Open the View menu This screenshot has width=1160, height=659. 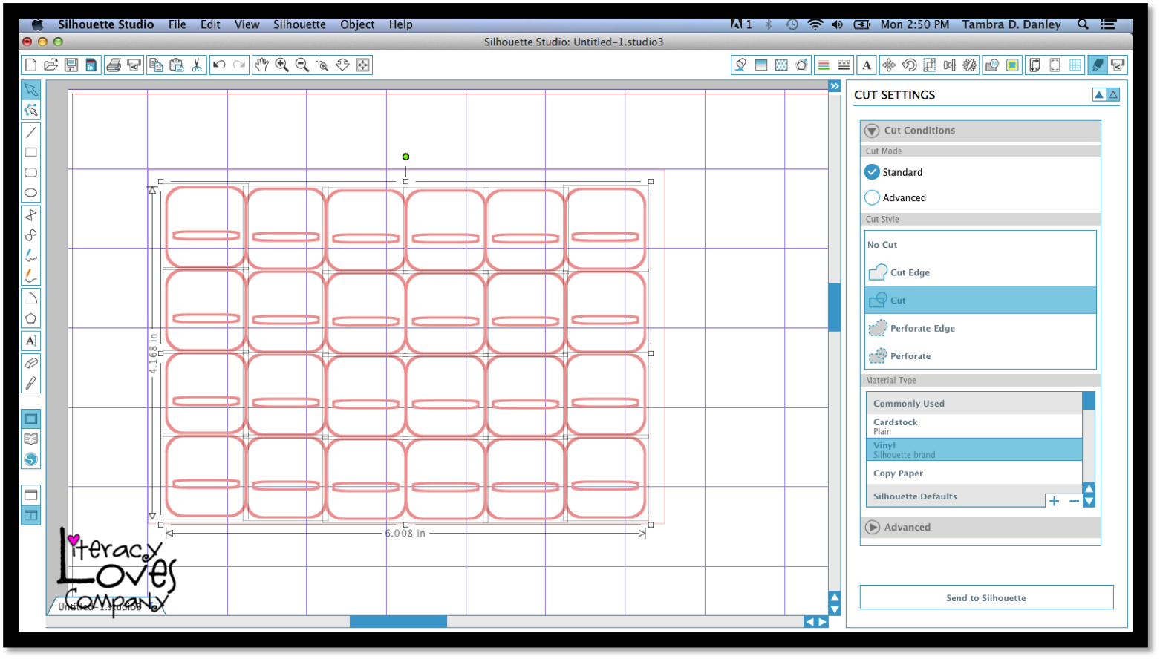coord(247,24)
